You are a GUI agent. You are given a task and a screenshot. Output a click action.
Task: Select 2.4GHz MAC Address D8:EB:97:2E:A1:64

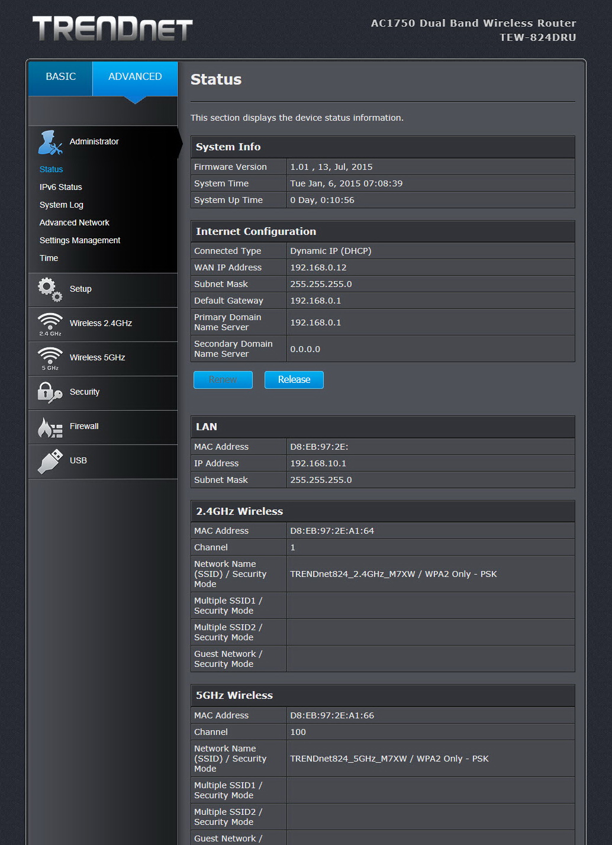[x=332, y=531]
